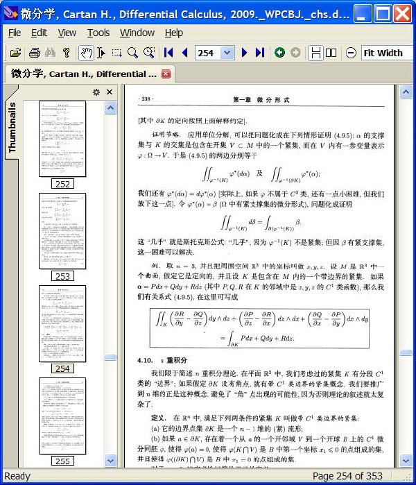Viewport: 416px width, 485px height.
Task: Go to the previous page
Action: [x=185, y=53]
